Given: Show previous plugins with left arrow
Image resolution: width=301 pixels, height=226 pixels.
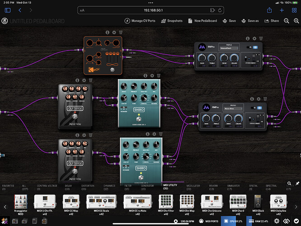Looking at the screenshot, I should tap(5, 207).
